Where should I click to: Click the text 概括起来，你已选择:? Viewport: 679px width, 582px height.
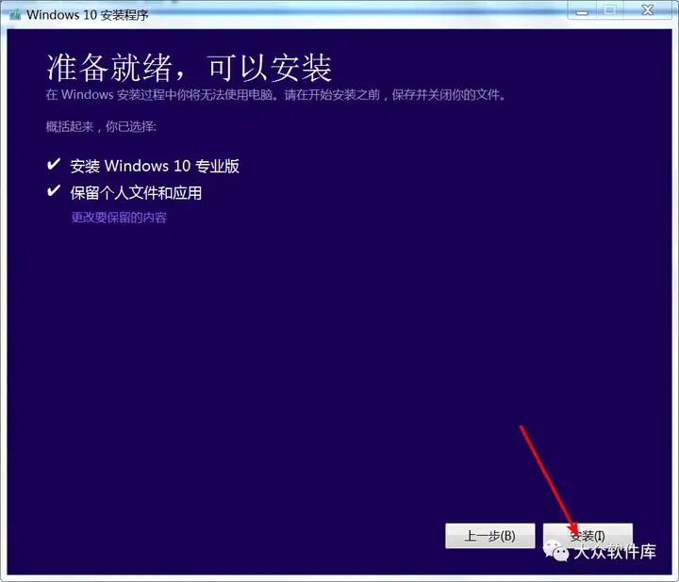[x=101, y=126]
